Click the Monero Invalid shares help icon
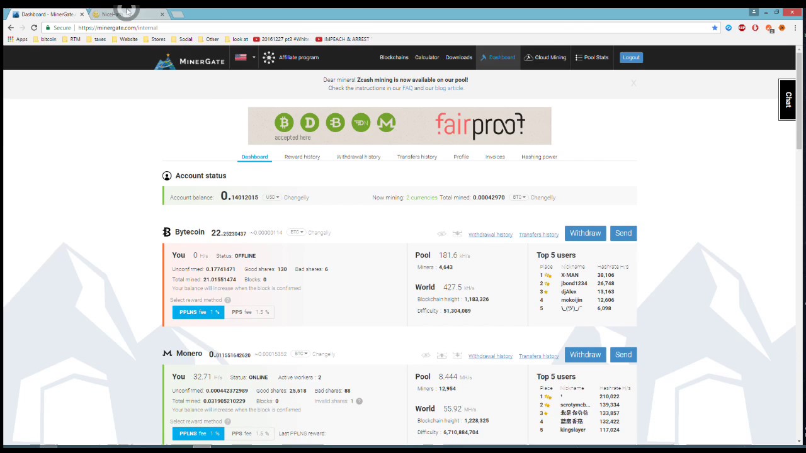This screenshot has width=806, height=453. click(x=359, y=401)
